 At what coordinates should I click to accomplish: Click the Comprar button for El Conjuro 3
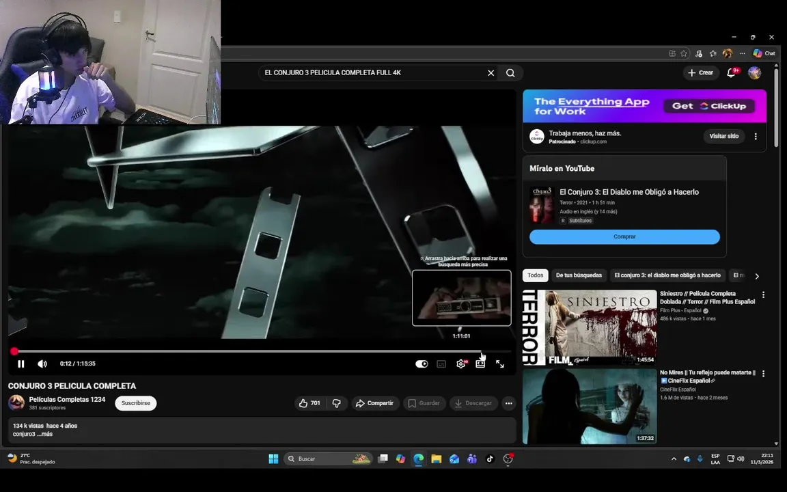624,236
